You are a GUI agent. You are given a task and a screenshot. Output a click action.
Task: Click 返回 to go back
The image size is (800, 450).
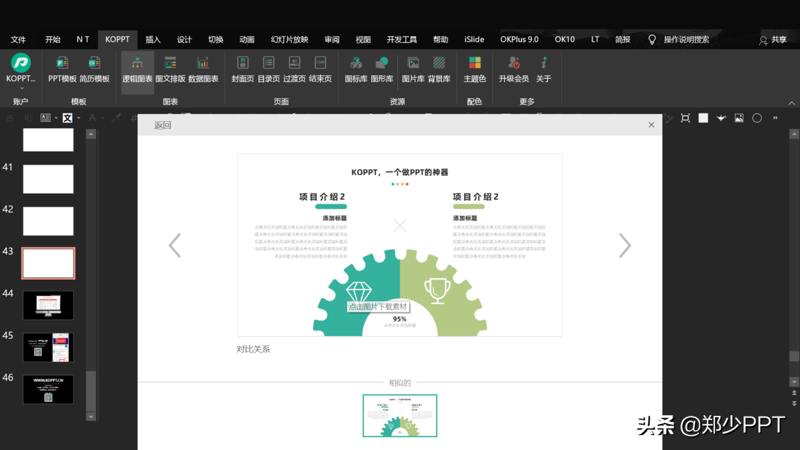[x=163, y=125]
